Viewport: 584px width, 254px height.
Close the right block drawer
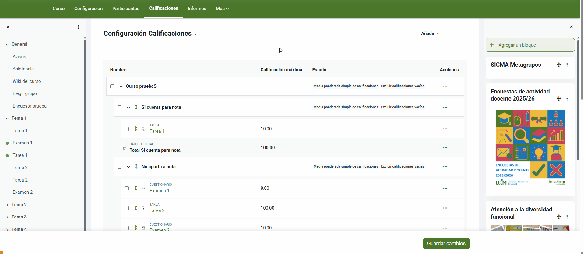coord(571,27)
